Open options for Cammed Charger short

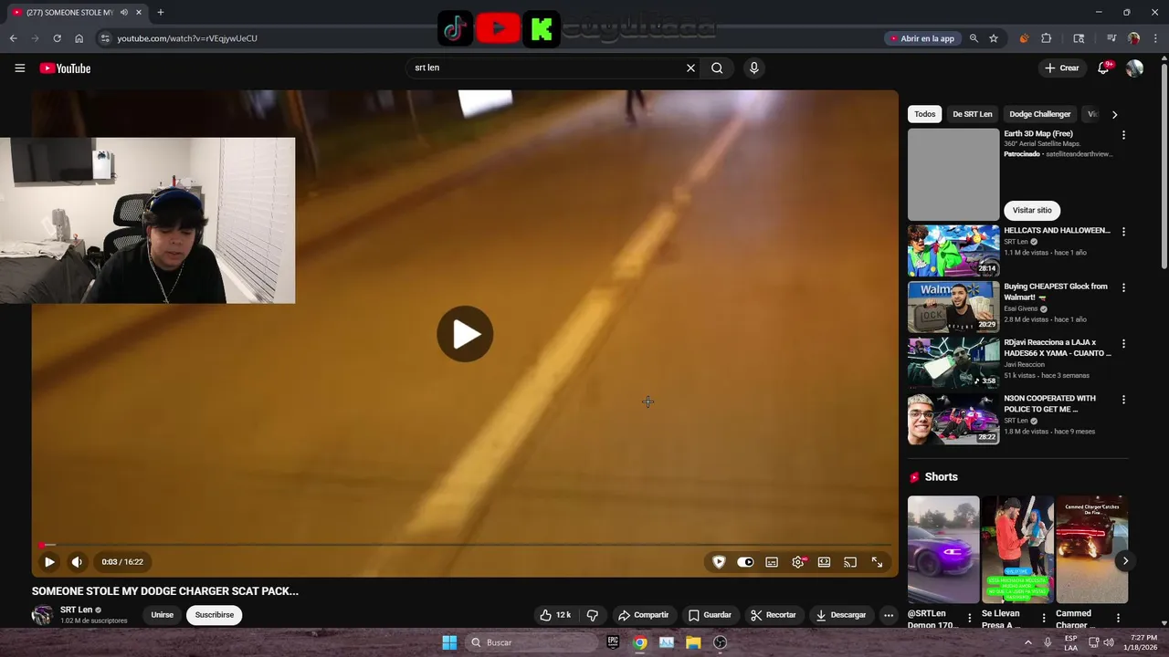1118,618
